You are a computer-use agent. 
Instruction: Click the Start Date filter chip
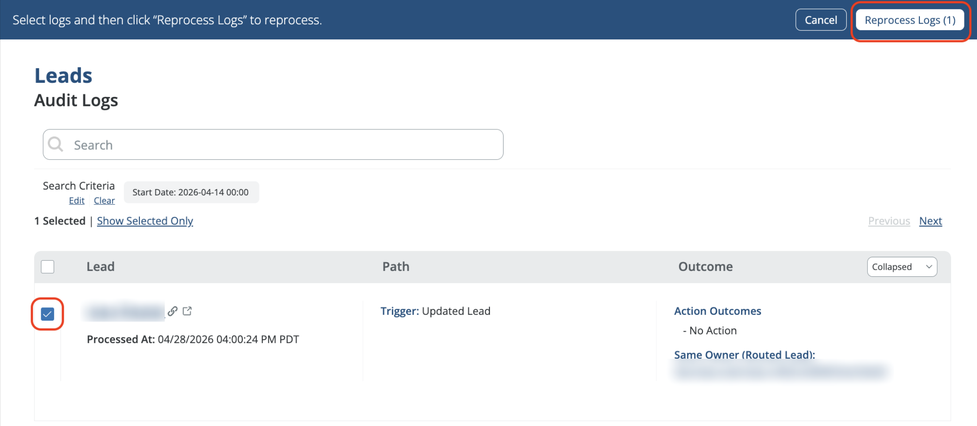pyautogui.click(x=191, y=192)
